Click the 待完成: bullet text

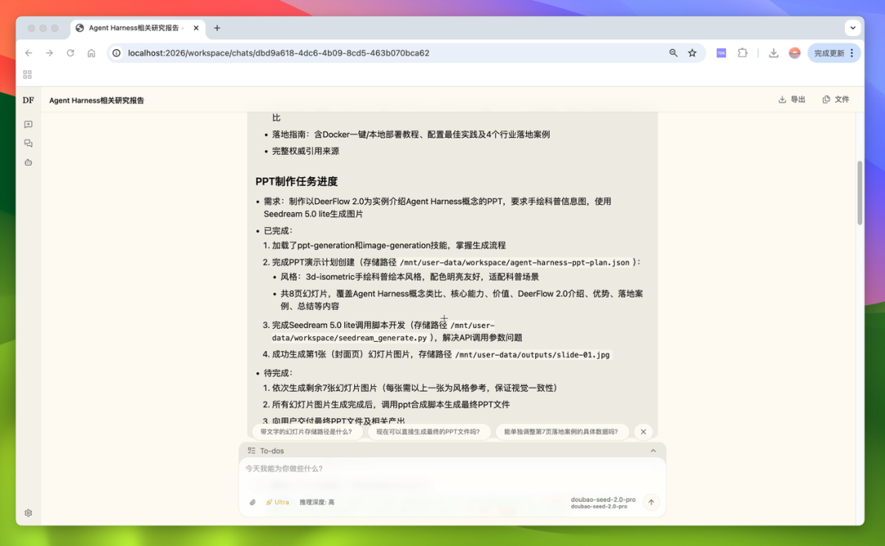279,373
